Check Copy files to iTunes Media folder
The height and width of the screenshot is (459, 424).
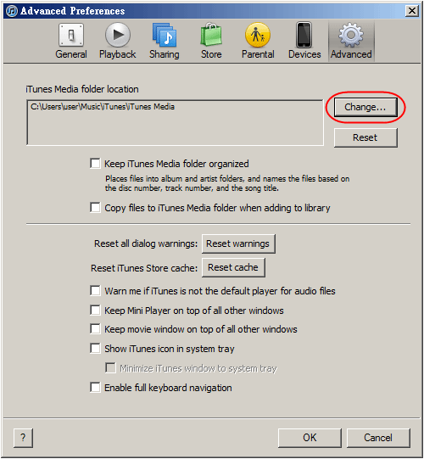click(x=95, y=208)
